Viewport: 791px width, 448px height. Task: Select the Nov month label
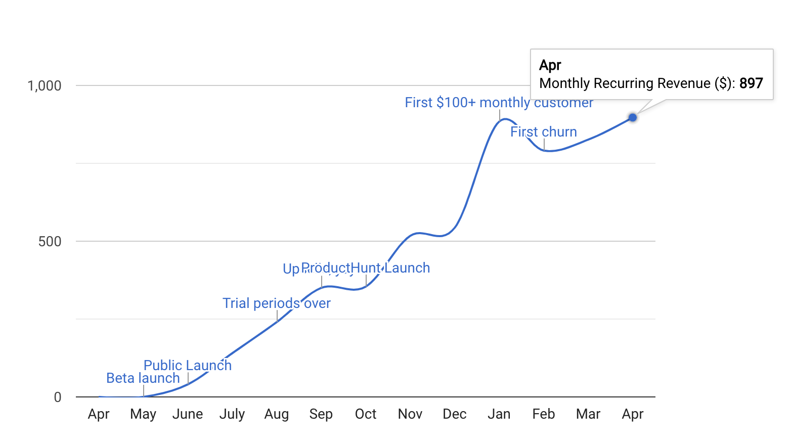pos(410,414)
